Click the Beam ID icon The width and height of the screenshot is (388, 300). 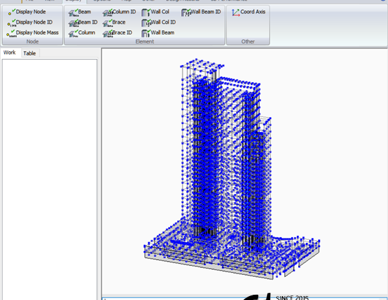[x=74, y=22]
